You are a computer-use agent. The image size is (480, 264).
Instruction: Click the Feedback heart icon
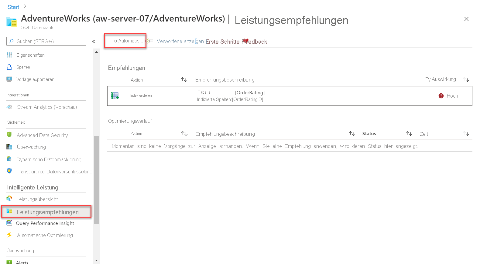[245, 41]
